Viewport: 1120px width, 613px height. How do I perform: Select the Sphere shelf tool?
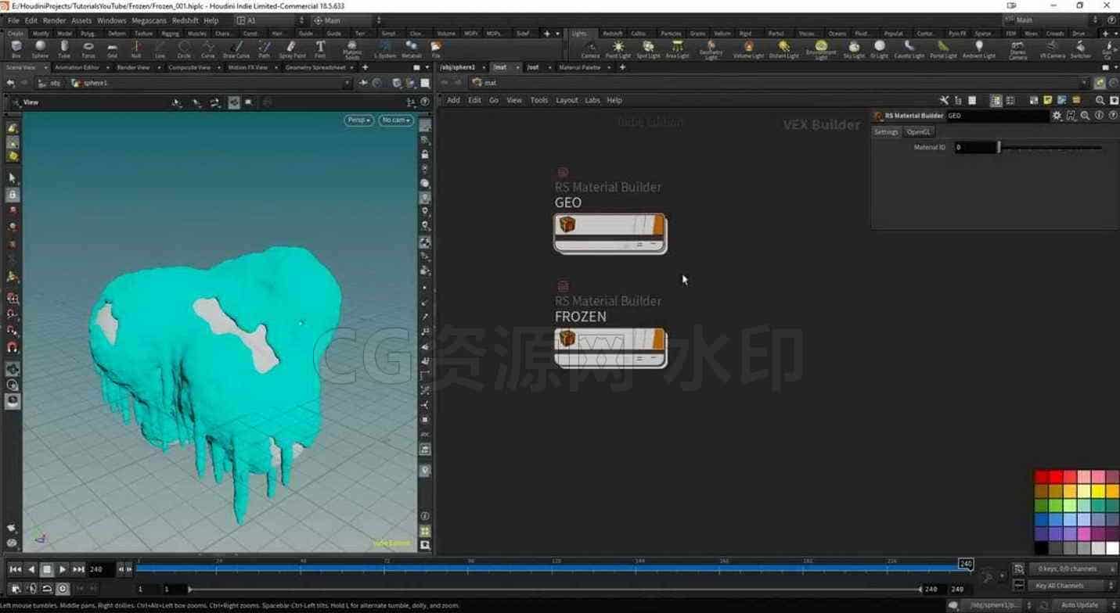click(40, 49)
